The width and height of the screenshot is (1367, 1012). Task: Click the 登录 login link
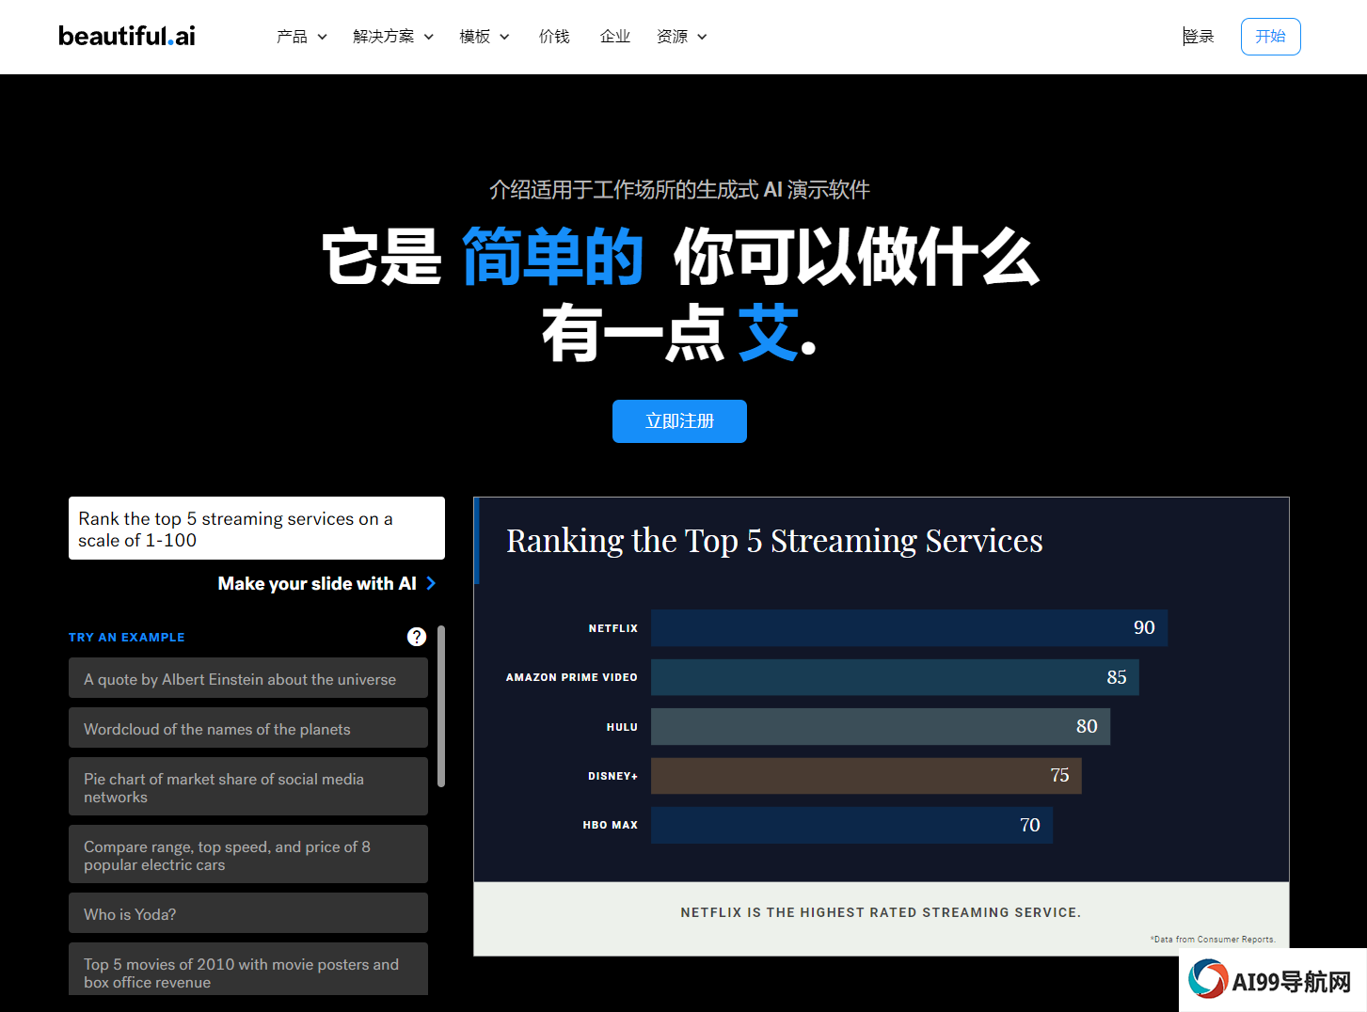click(x=1199, y=37)
